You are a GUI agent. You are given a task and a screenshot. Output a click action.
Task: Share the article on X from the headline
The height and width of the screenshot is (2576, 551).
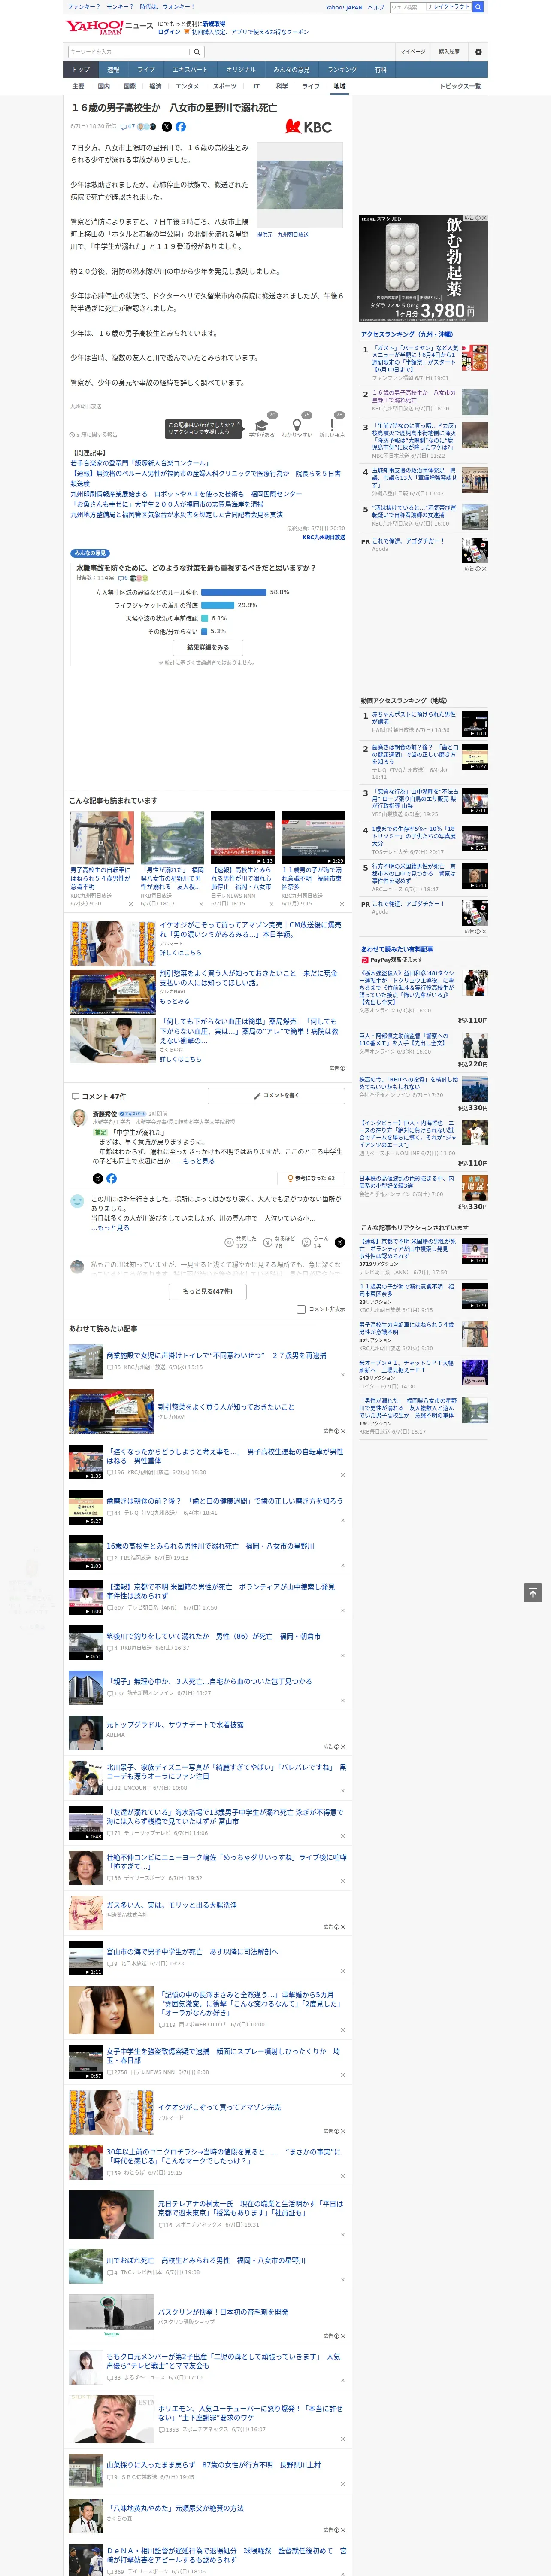point(167,127)
